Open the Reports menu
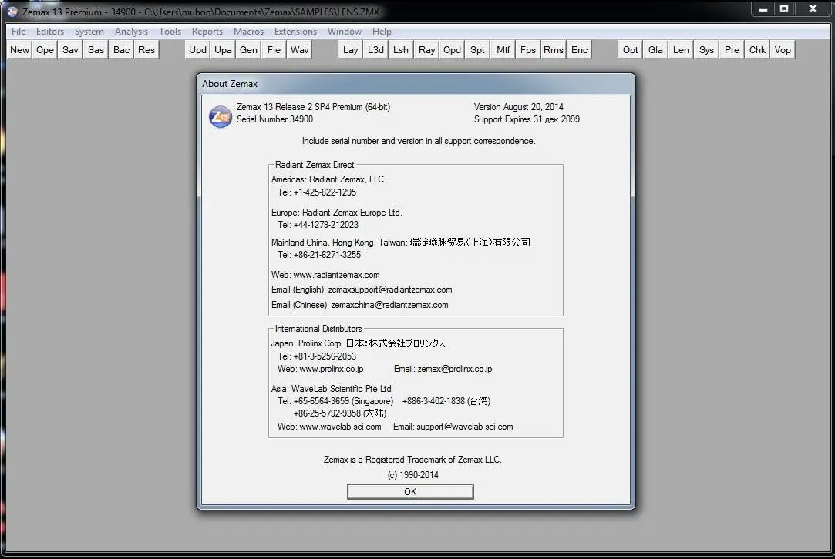Screen dimensions: 835x559 tap(207, 32)
